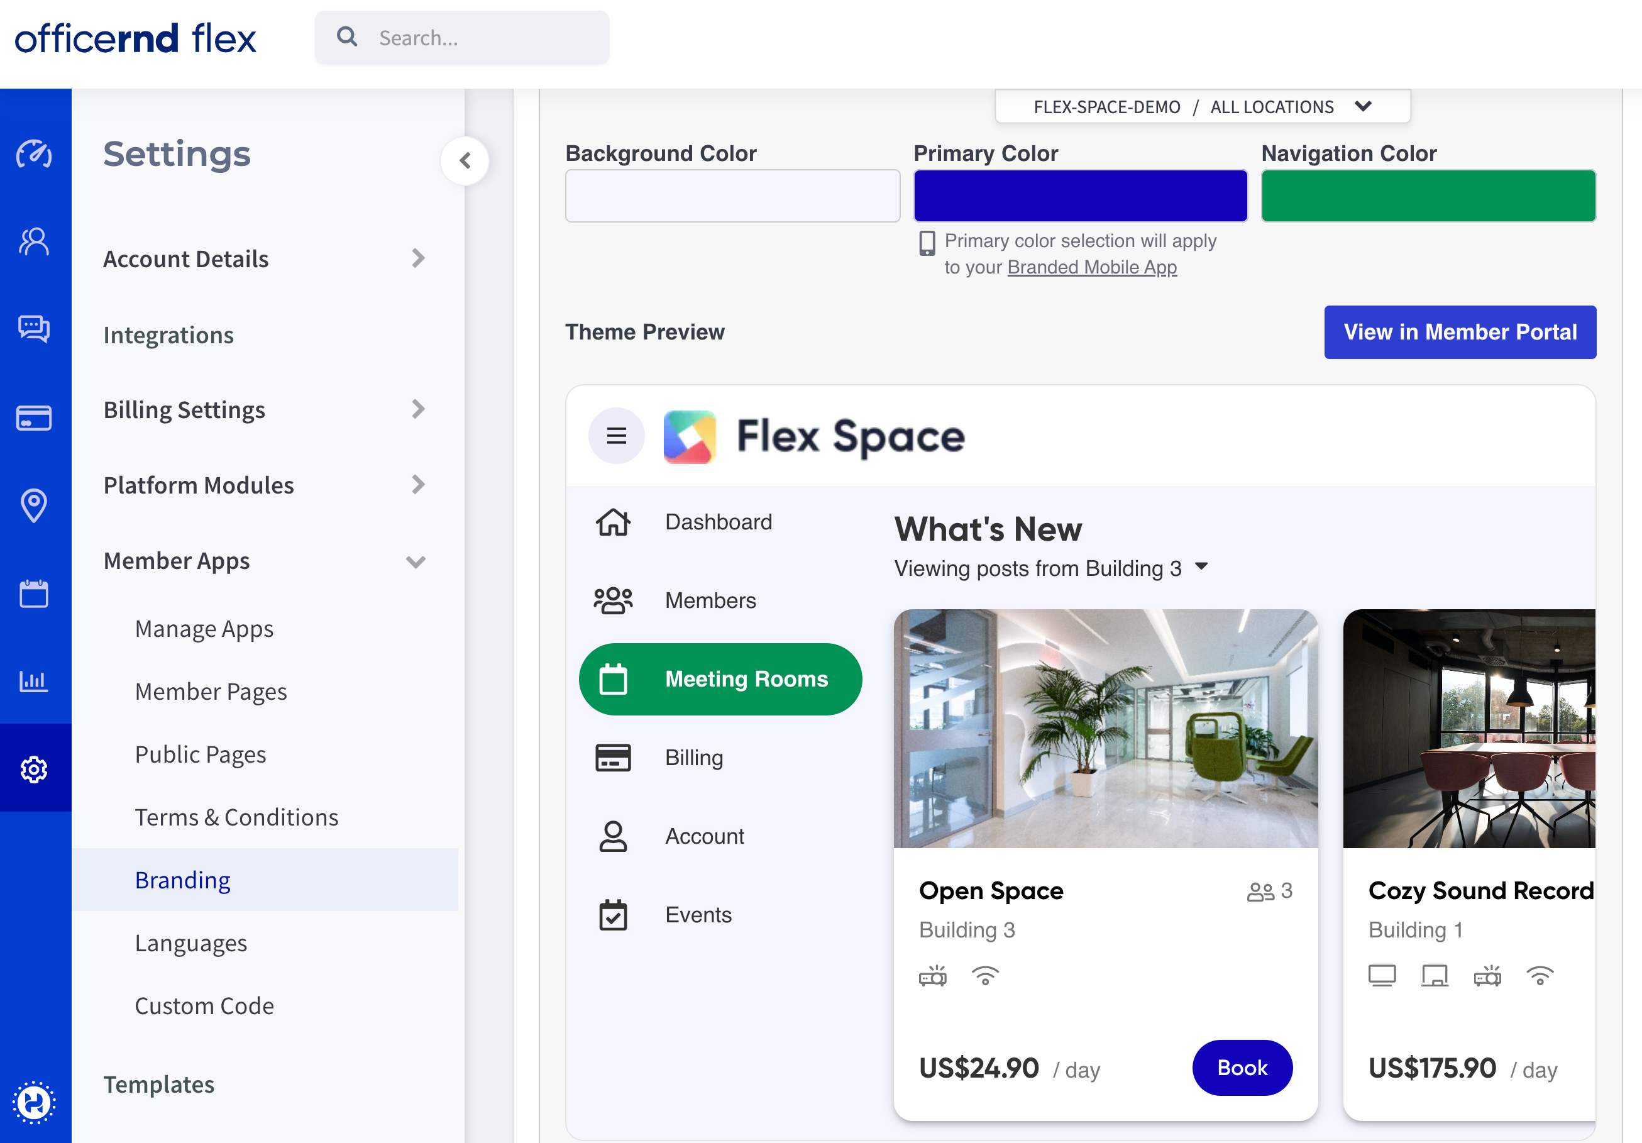Click Members label in theme preview
The width and height of the screenshot is (1642, 1143).
[710, 601]
